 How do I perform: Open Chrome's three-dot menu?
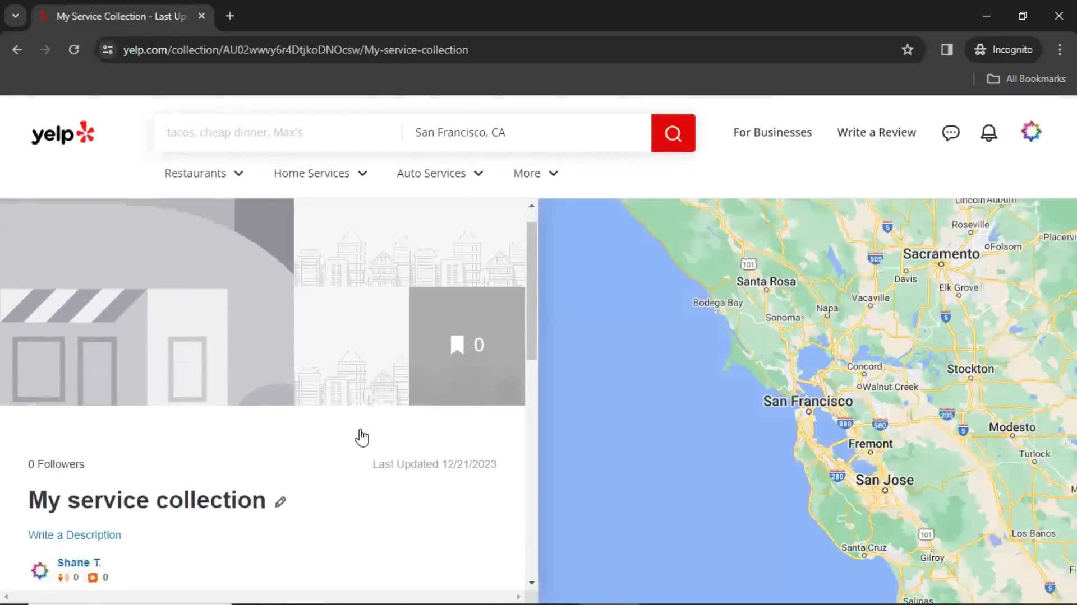1060,50
